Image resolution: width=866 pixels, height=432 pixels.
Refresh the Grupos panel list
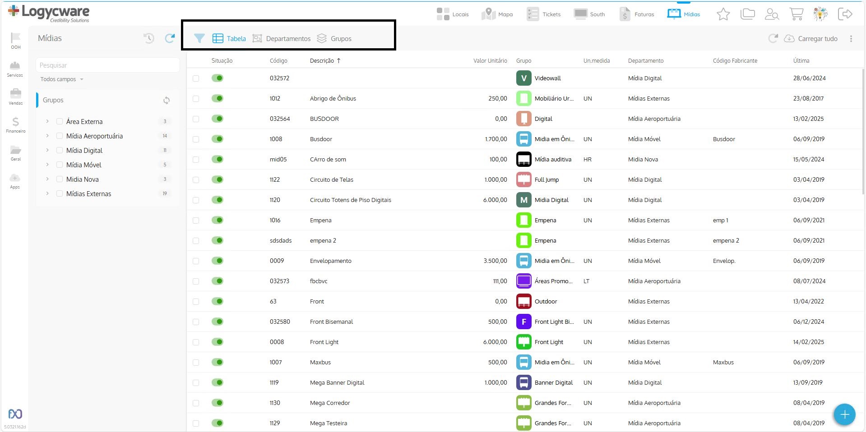[x=167, y=100]
